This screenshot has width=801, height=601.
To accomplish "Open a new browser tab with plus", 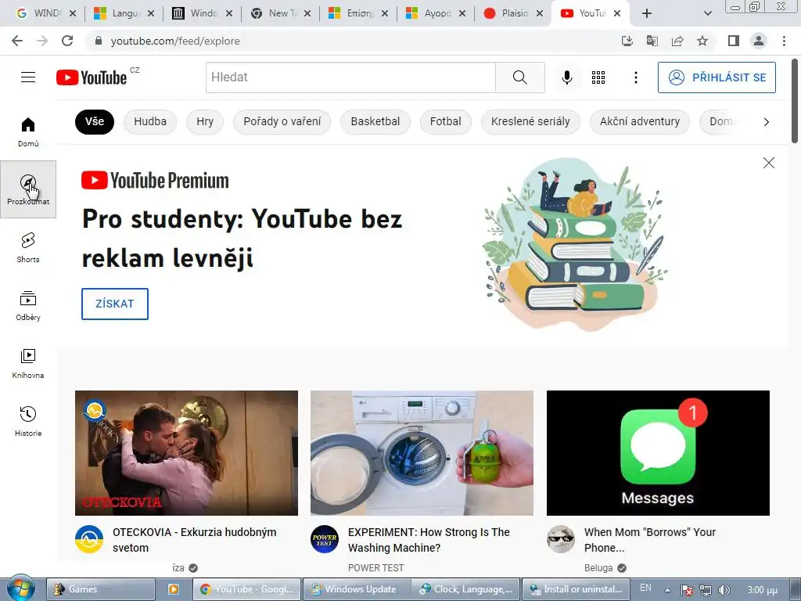I will tap(647, 13).
